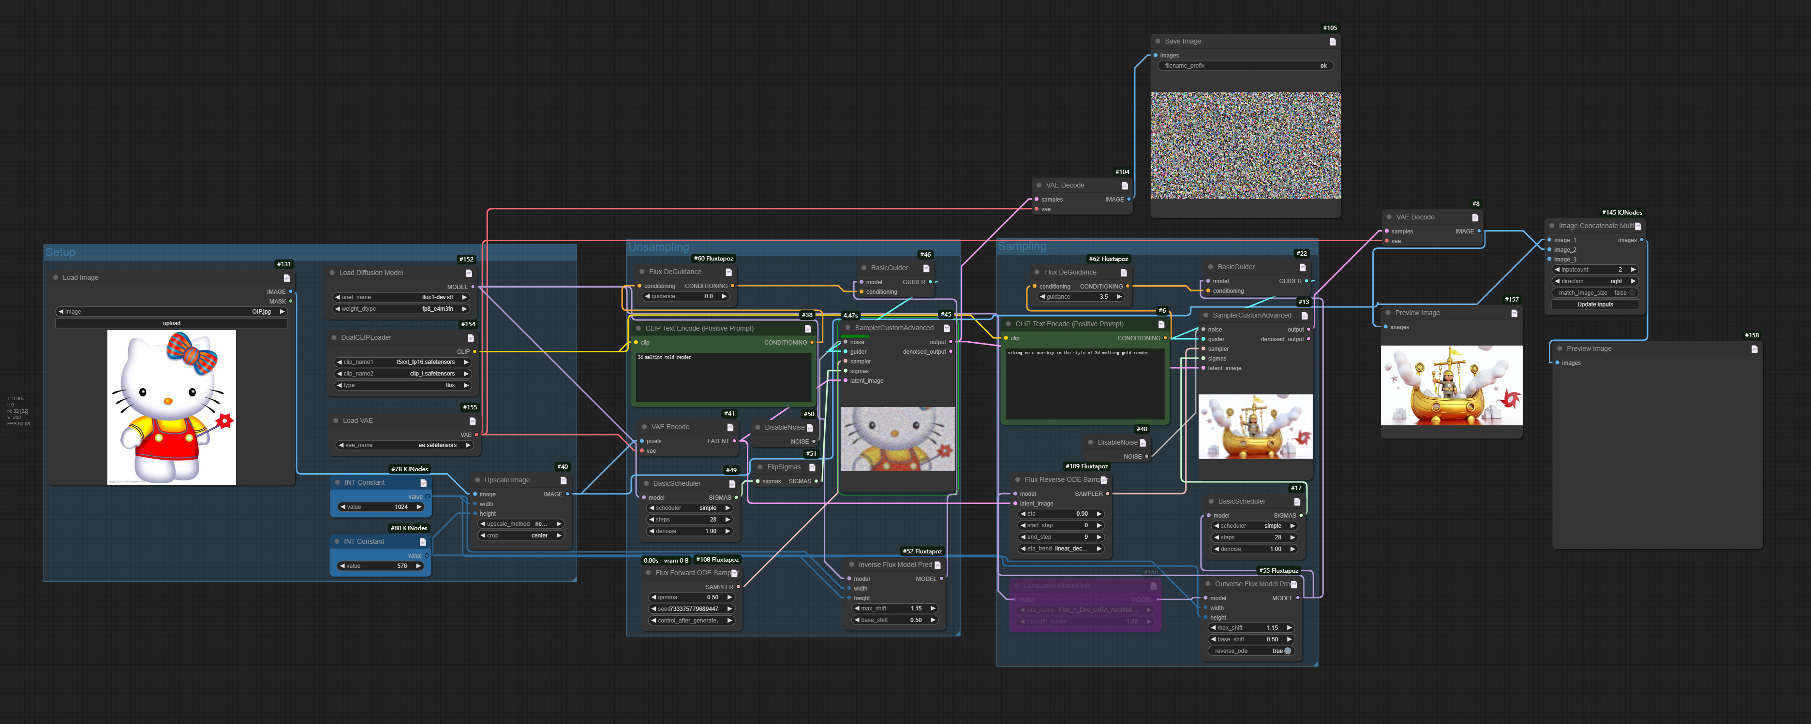Screen dimensions: 1811x724
Task: Select the Sampling group header
Action: pos(1023,246)
